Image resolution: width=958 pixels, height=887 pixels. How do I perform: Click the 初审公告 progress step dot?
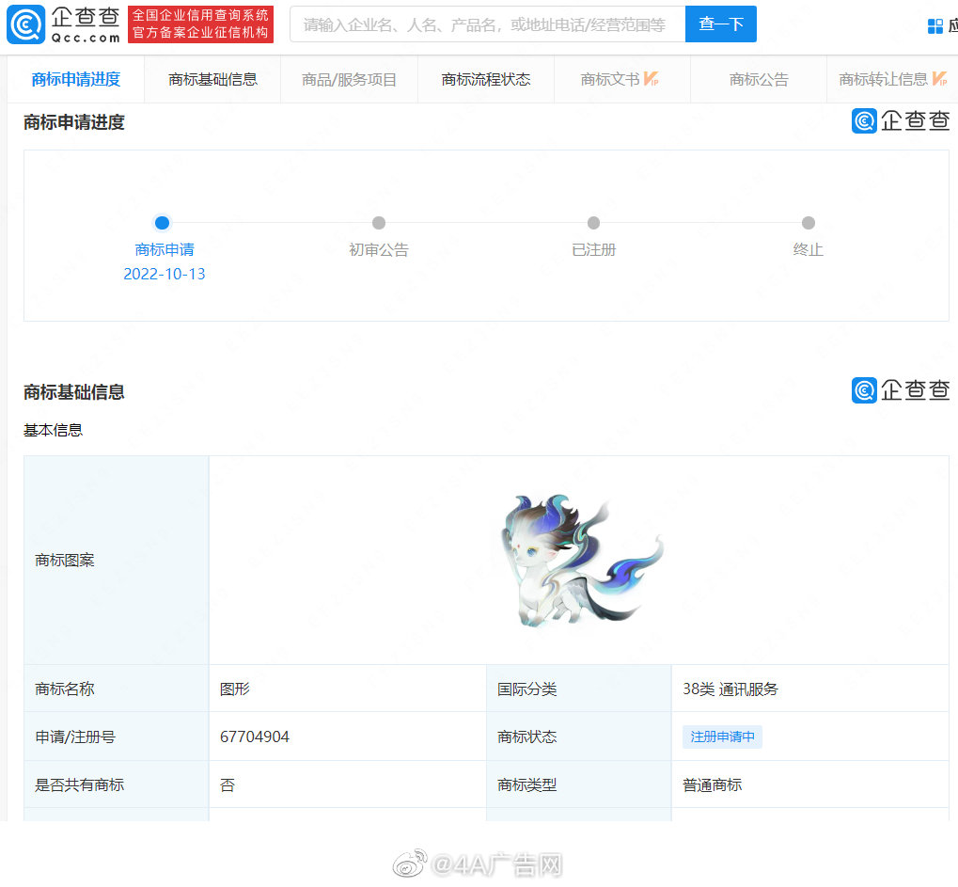(x=379, y=223)
